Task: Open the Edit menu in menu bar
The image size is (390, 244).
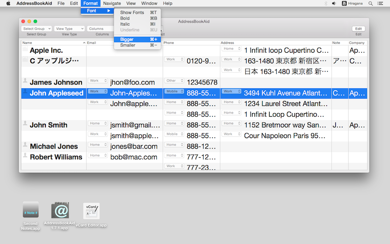Action: 74,3
